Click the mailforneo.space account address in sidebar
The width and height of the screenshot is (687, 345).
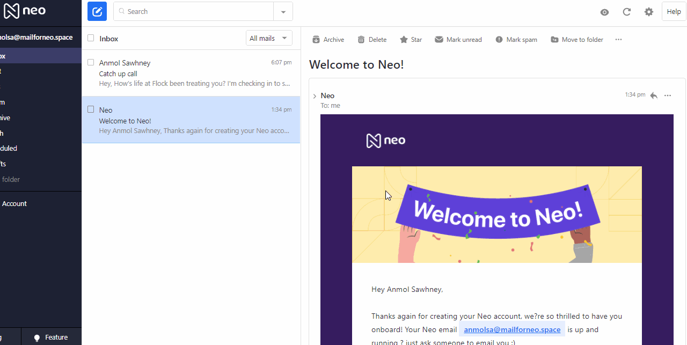pyautogui.click(x=36, y=38)
